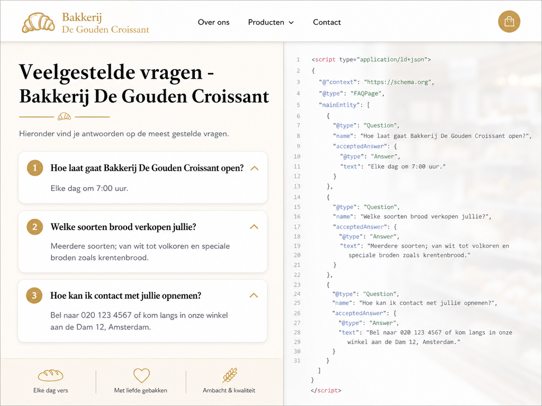Collapse the contact opnemen question chevron
The height and width of the screenshot is (406, 542).
coord(254,296)
